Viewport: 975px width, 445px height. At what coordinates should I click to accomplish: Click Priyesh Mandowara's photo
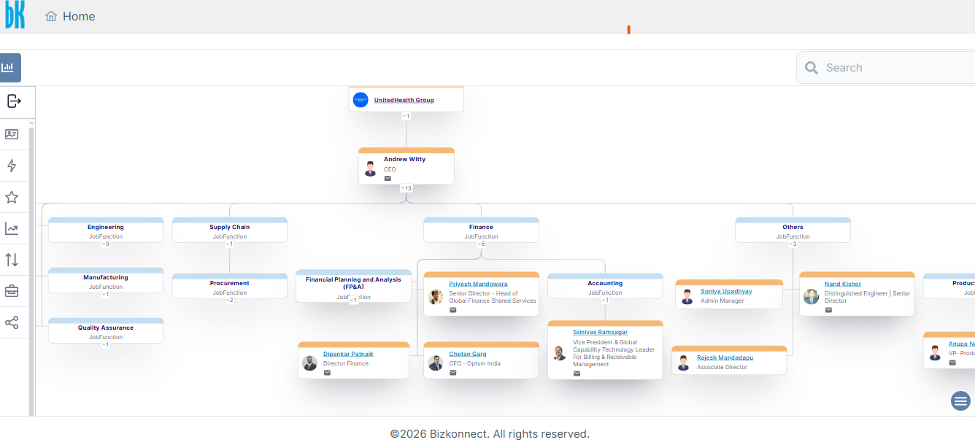(436, 296)
